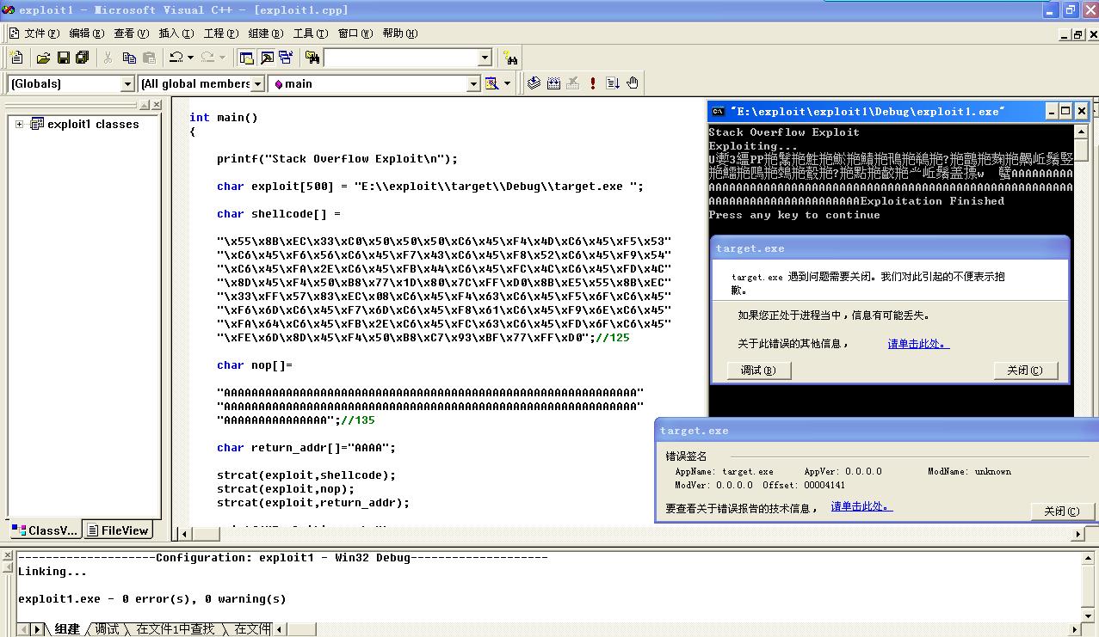1099x637 pixels.
Task: Open the Find combo box dropdown
Action: click(485, 58)
